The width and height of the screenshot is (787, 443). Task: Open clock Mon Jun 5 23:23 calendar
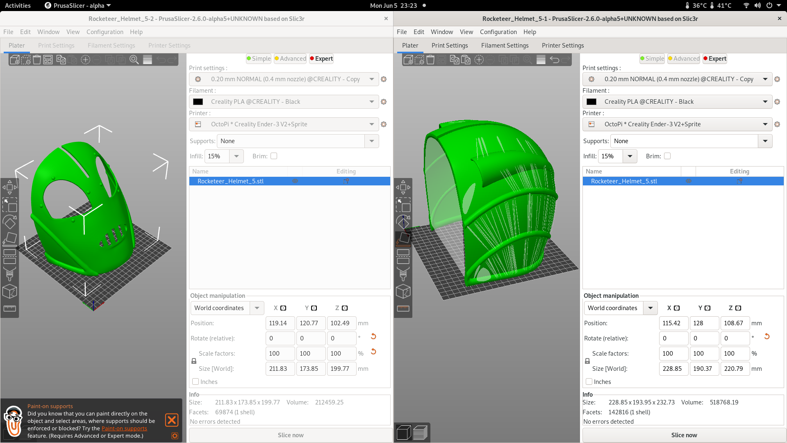pyautogui.click(x=393, y=5)
